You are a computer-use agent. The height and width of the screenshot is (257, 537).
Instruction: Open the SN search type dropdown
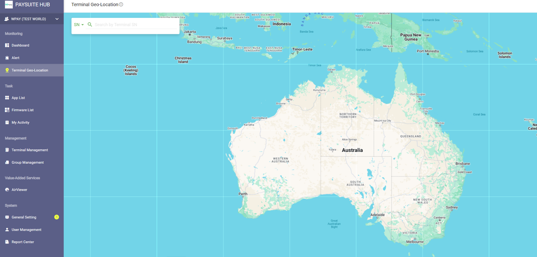[79, 25]
